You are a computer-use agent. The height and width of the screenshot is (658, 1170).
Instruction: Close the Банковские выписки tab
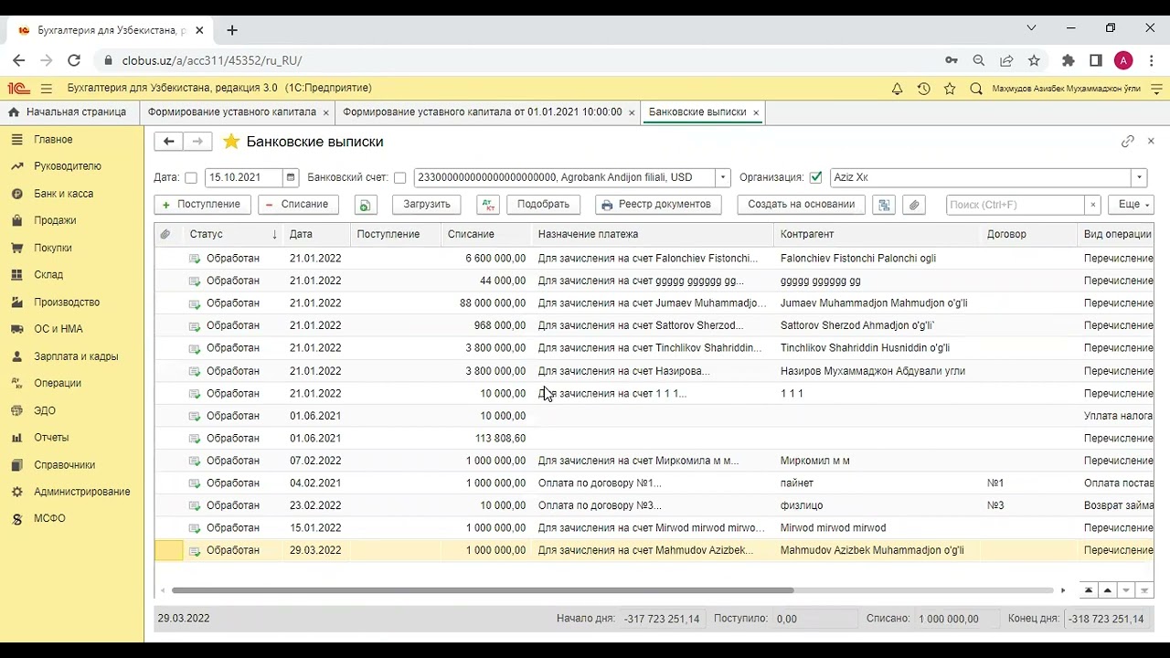756,112
